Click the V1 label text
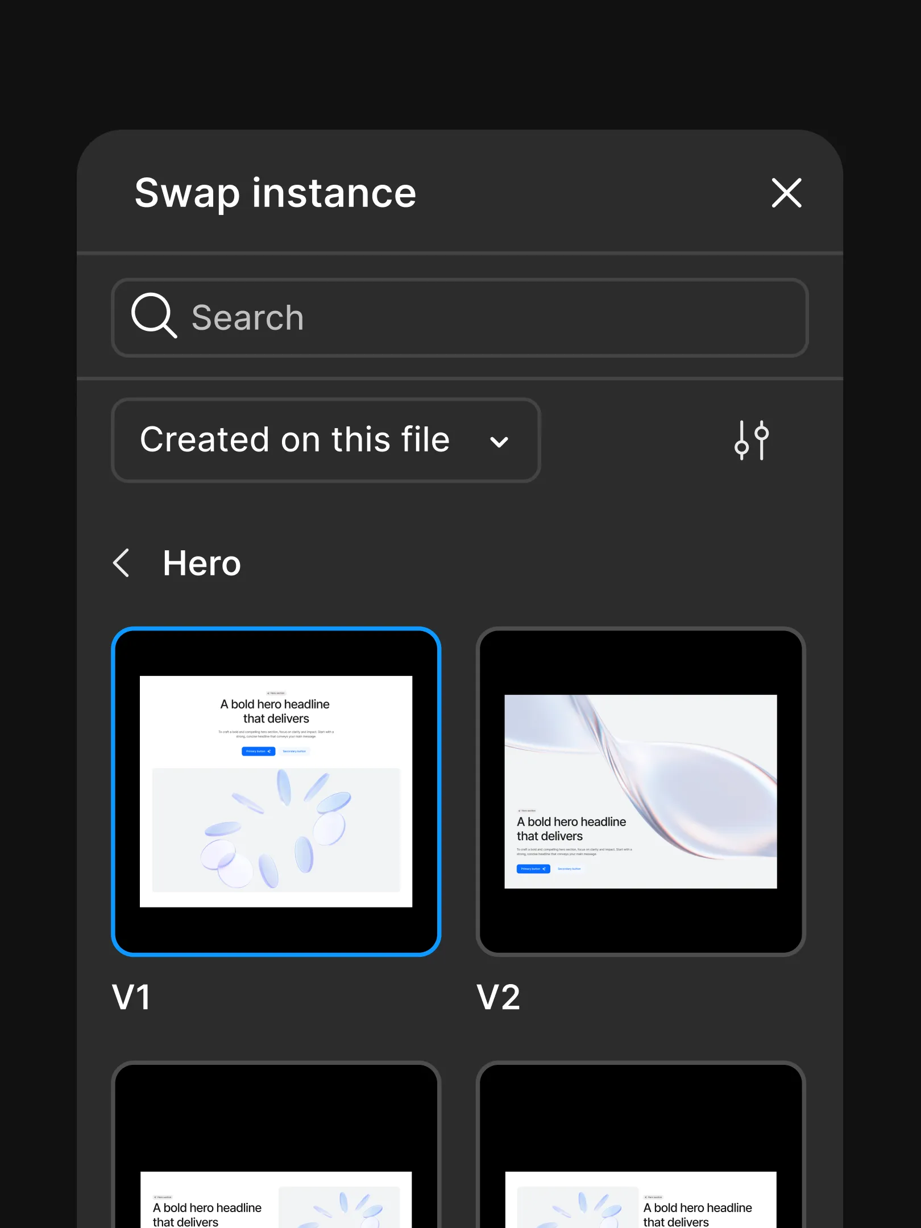The height and width of the screenshot is (1228, 921). 131,997
